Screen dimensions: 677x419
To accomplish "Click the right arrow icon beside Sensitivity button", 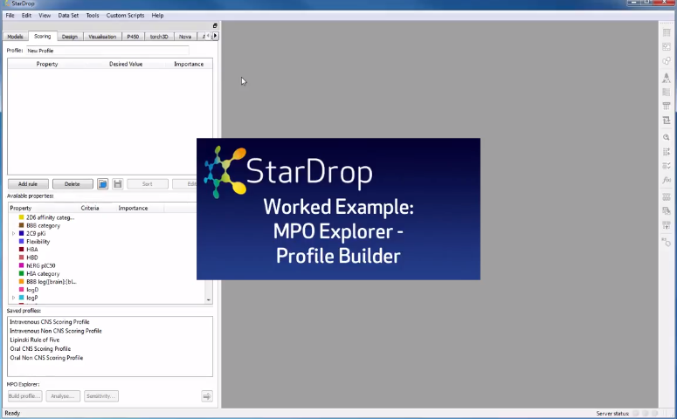I will pos(207,396).
